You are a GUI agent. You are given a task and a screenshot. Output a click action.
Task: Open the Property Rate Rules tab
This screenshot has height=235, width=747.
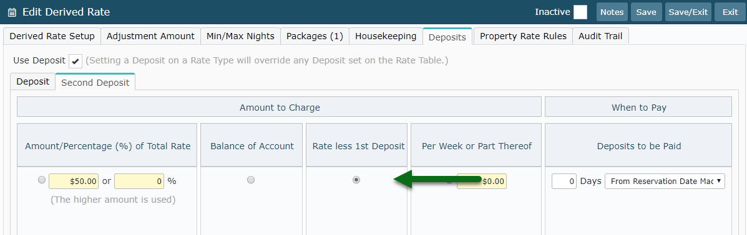[x=523, y=36]
